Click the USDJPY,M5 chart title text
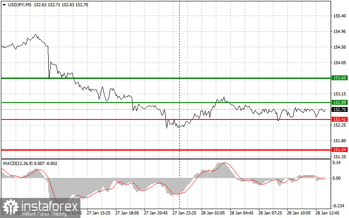 pos(20,4)
